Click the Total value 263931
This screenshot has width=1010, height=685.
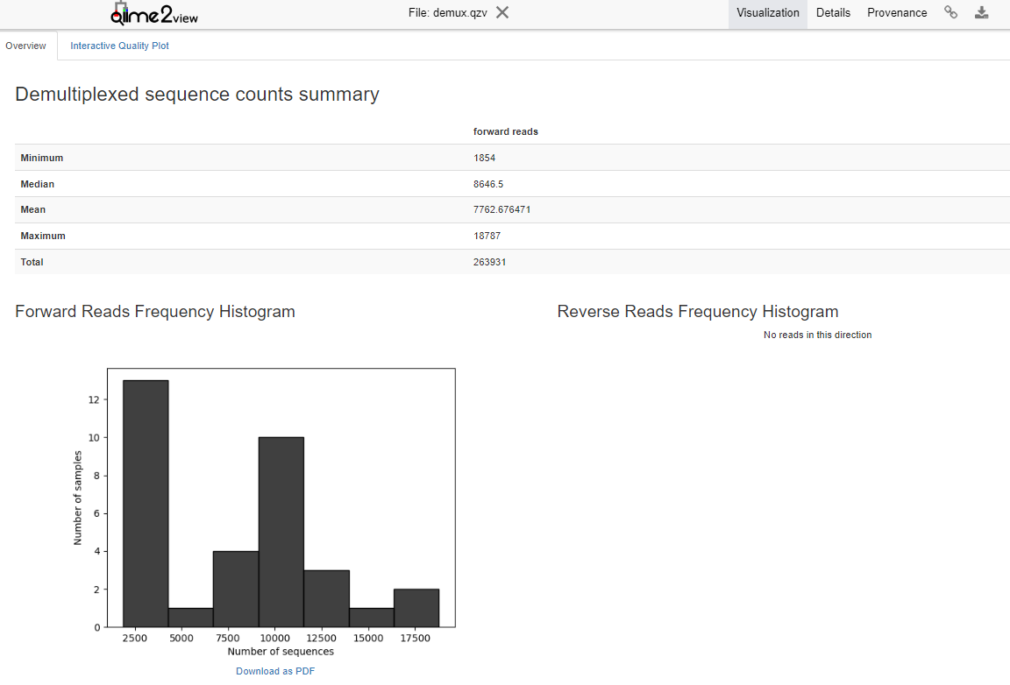coord(489,262)
